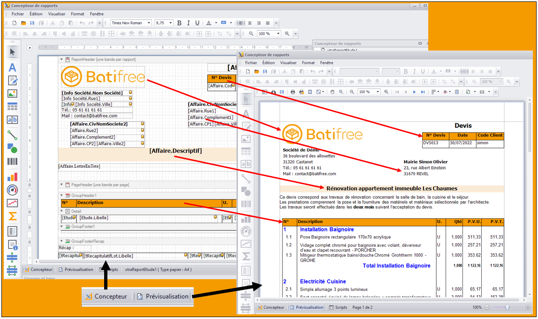Switch to Concepteur tab in front preview window
Screen dimensions: 538x319
click(271, 307)
